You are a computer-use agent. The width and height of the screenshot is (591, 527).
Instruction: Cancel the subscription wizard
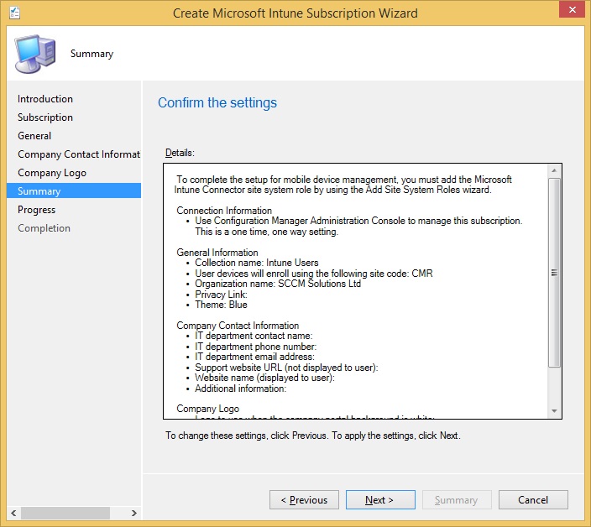pos(533,500)
